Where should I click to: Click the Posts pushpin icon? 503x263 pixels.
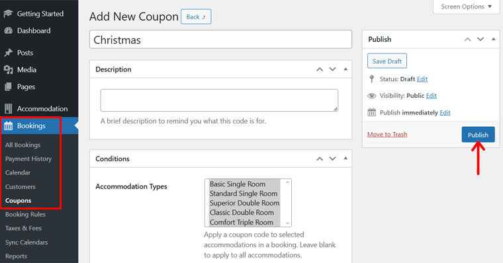(9, 53)
